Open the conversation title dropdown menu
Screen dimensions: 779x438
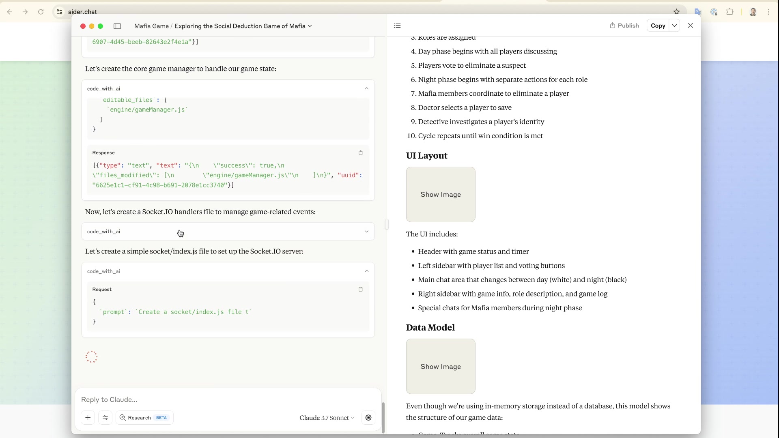coord(310,26)
